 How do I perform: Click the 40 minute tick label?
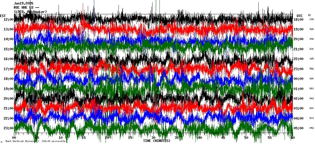[x=200, y=138]
